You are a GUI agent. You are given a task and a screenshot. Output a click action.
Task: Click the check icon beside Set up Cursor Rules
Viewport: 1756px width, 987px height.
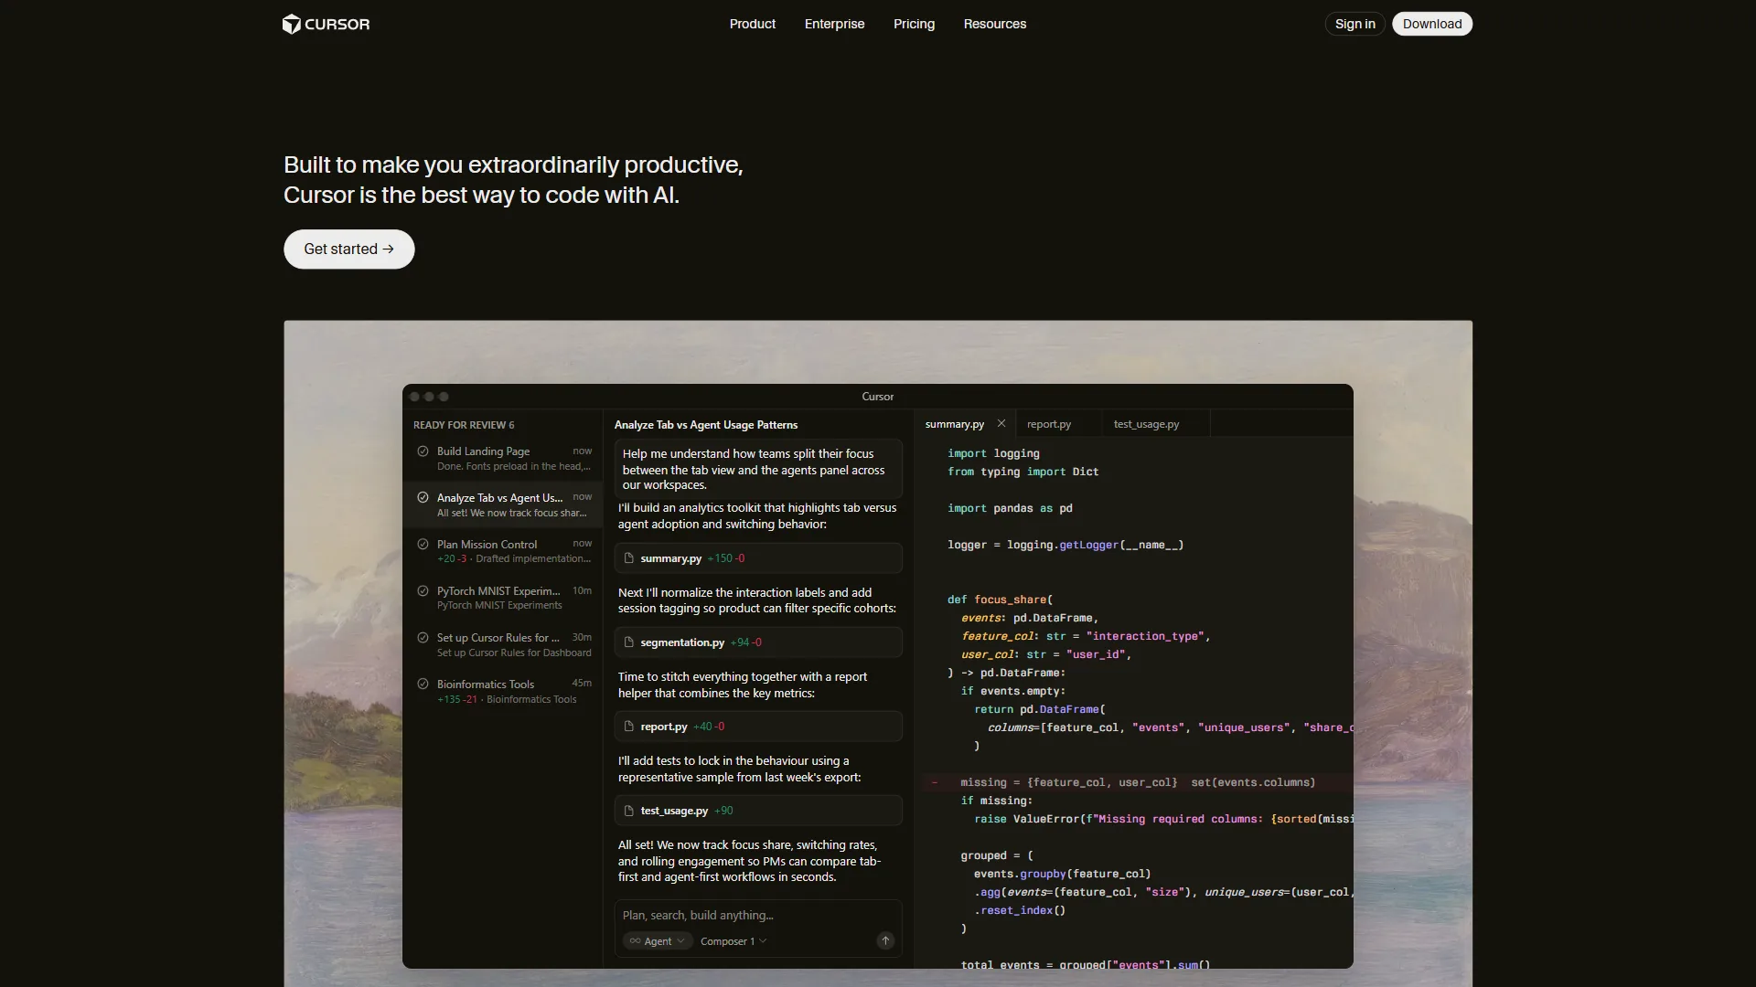click(x=423, y=638)
